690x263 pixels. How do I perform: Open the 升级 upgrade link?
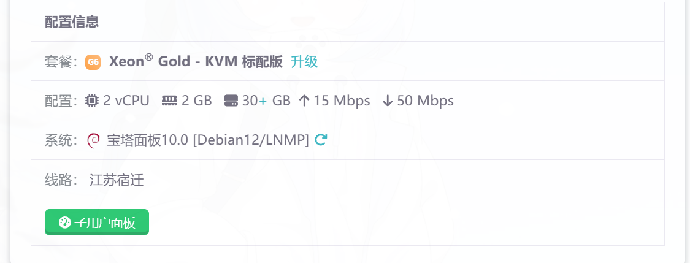click(304, 62)
